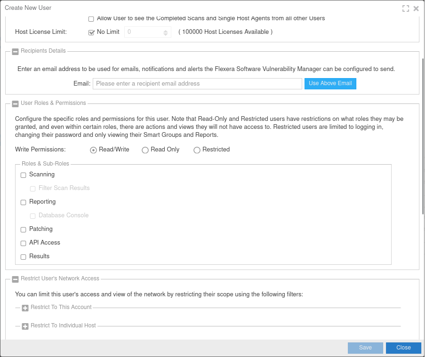Click the Use Above Email button
Image resolution: width=425 pixels, height=357 pixels.
pos(330,84)
